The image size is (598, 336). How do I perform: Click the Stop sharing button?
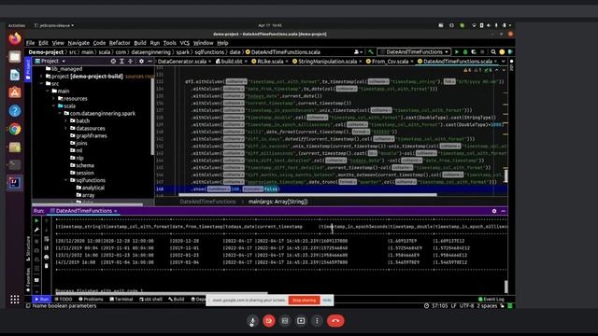click(x=305, y=301)
